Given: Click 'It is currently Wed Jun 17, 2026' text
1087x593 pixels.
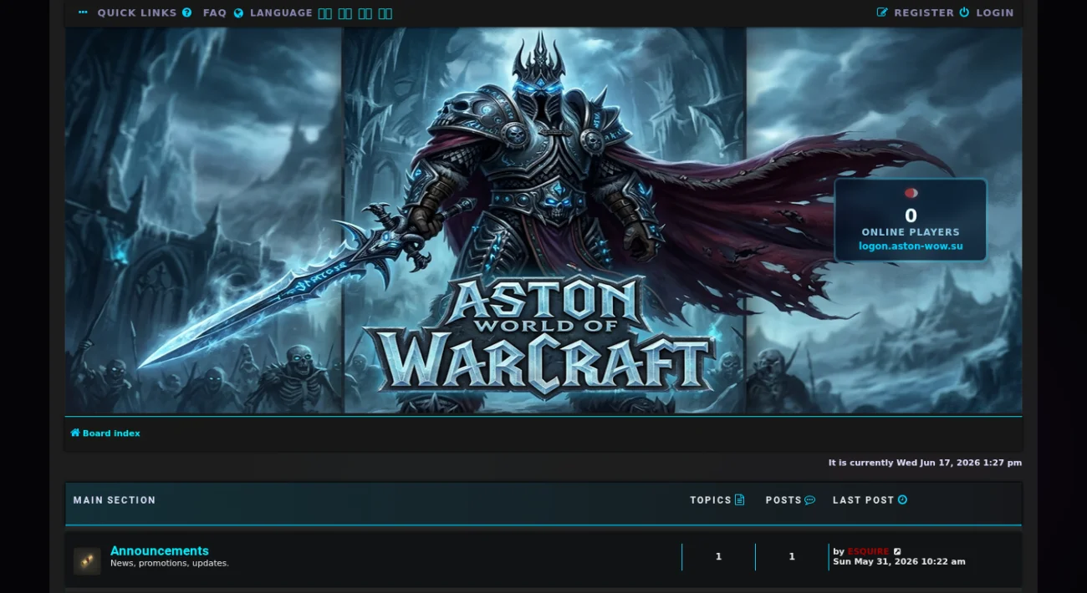Looking at the screenshot, I should tap(925, 463).
